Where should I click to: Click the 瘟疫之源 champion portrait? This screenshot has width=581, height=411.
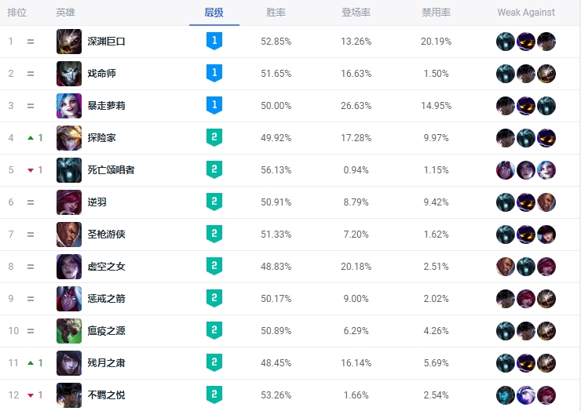pos(69,331)
